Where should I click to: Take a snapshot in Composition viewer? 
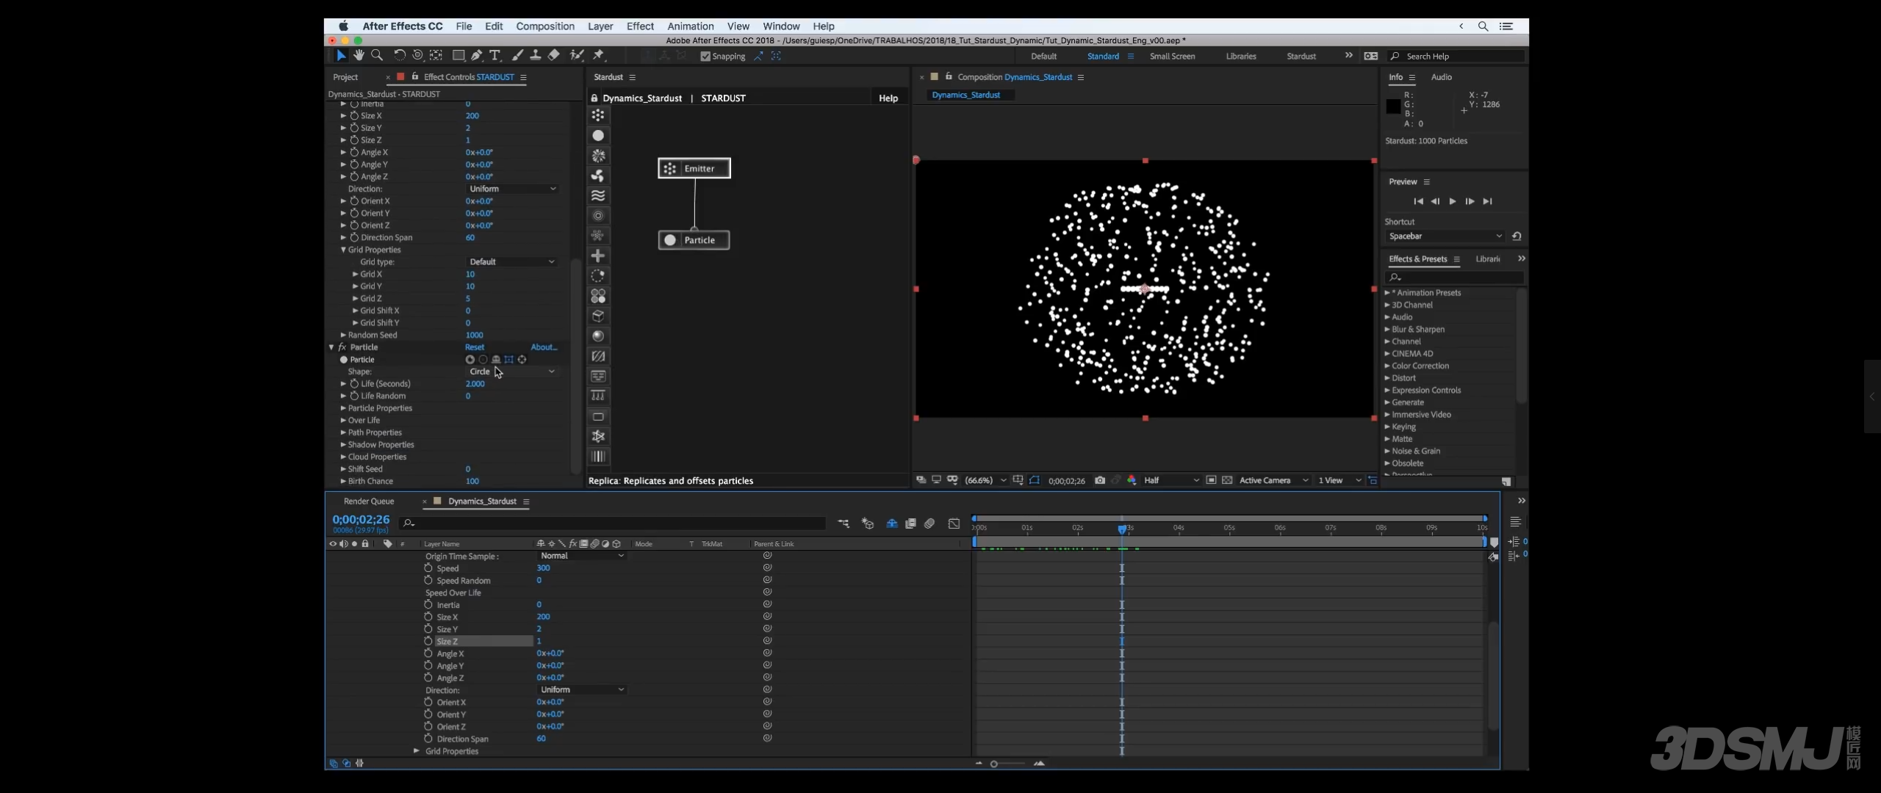[1099, 480]
